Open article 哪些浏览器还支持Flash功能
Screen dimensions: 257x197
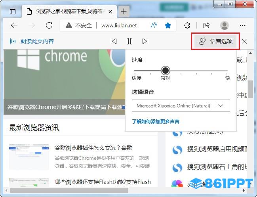point(103,182)
